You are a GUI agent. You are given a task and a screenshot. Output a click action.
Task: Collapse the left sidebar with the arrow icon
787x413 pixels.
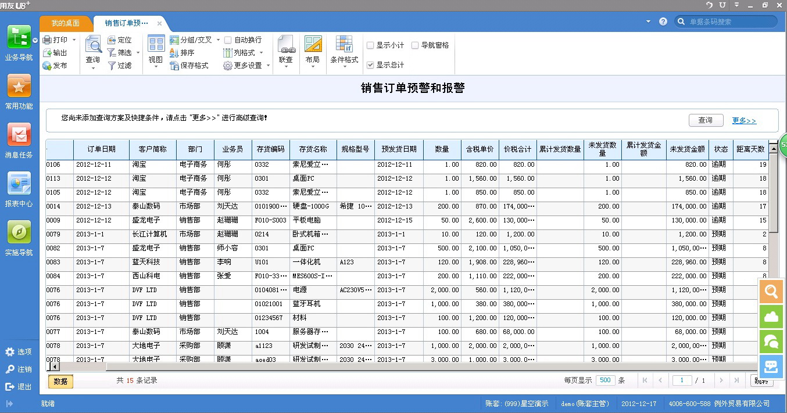tap(9, 404)
